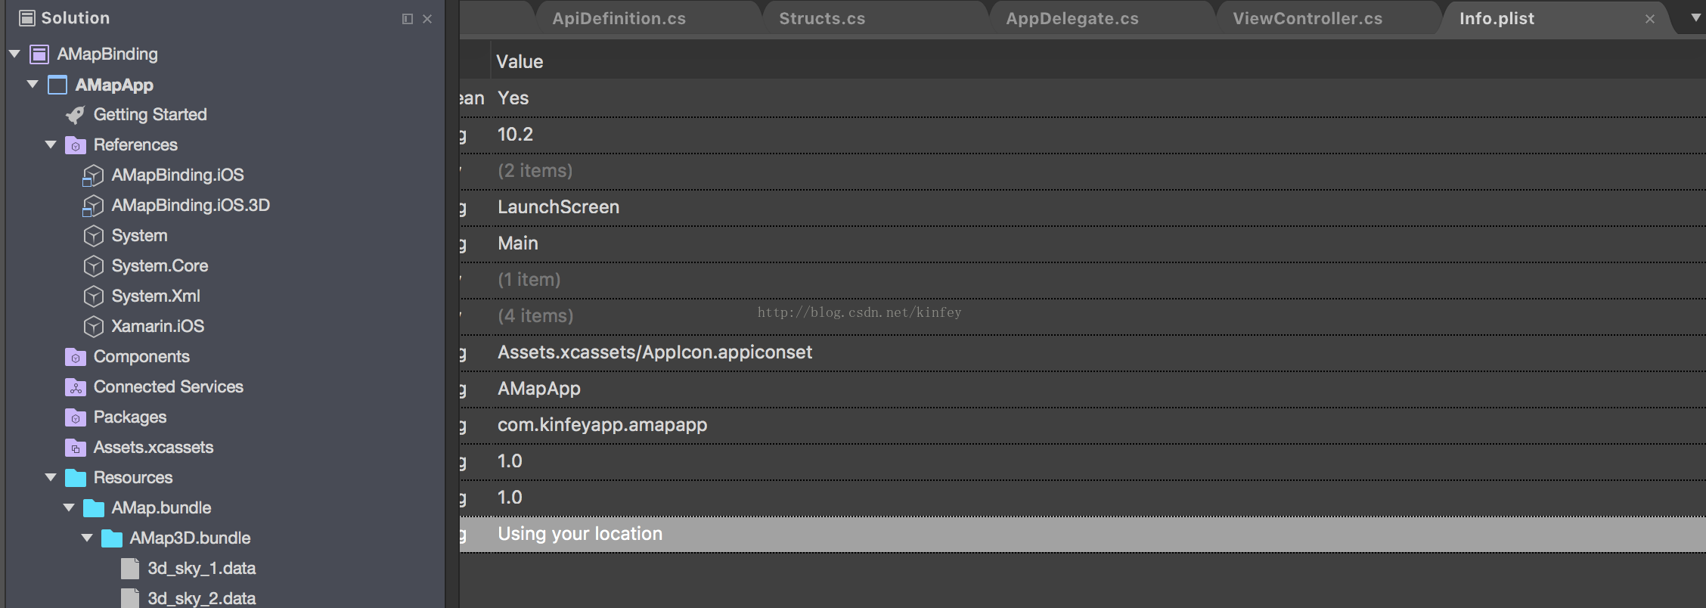Click the Getting Started rocket icon
Viewport: 1706px width, 608px height.
[x=75, y=115]
